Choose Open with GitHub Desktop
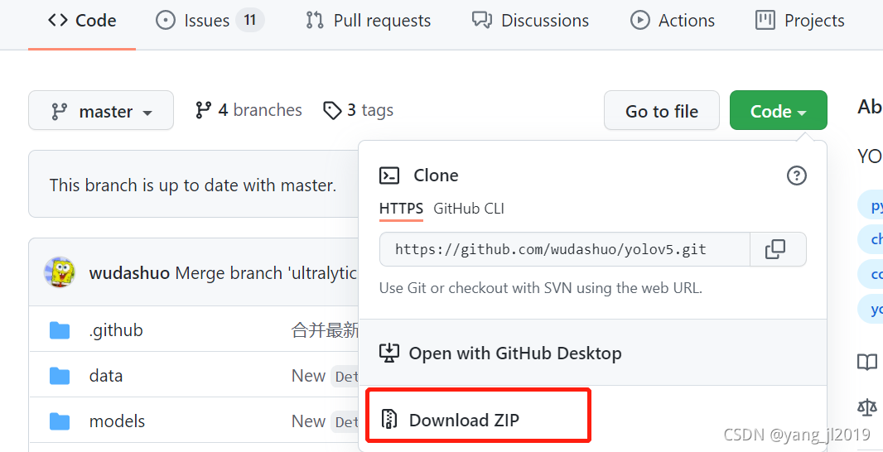This screenshot has width=883, height=452. point(592,353)
